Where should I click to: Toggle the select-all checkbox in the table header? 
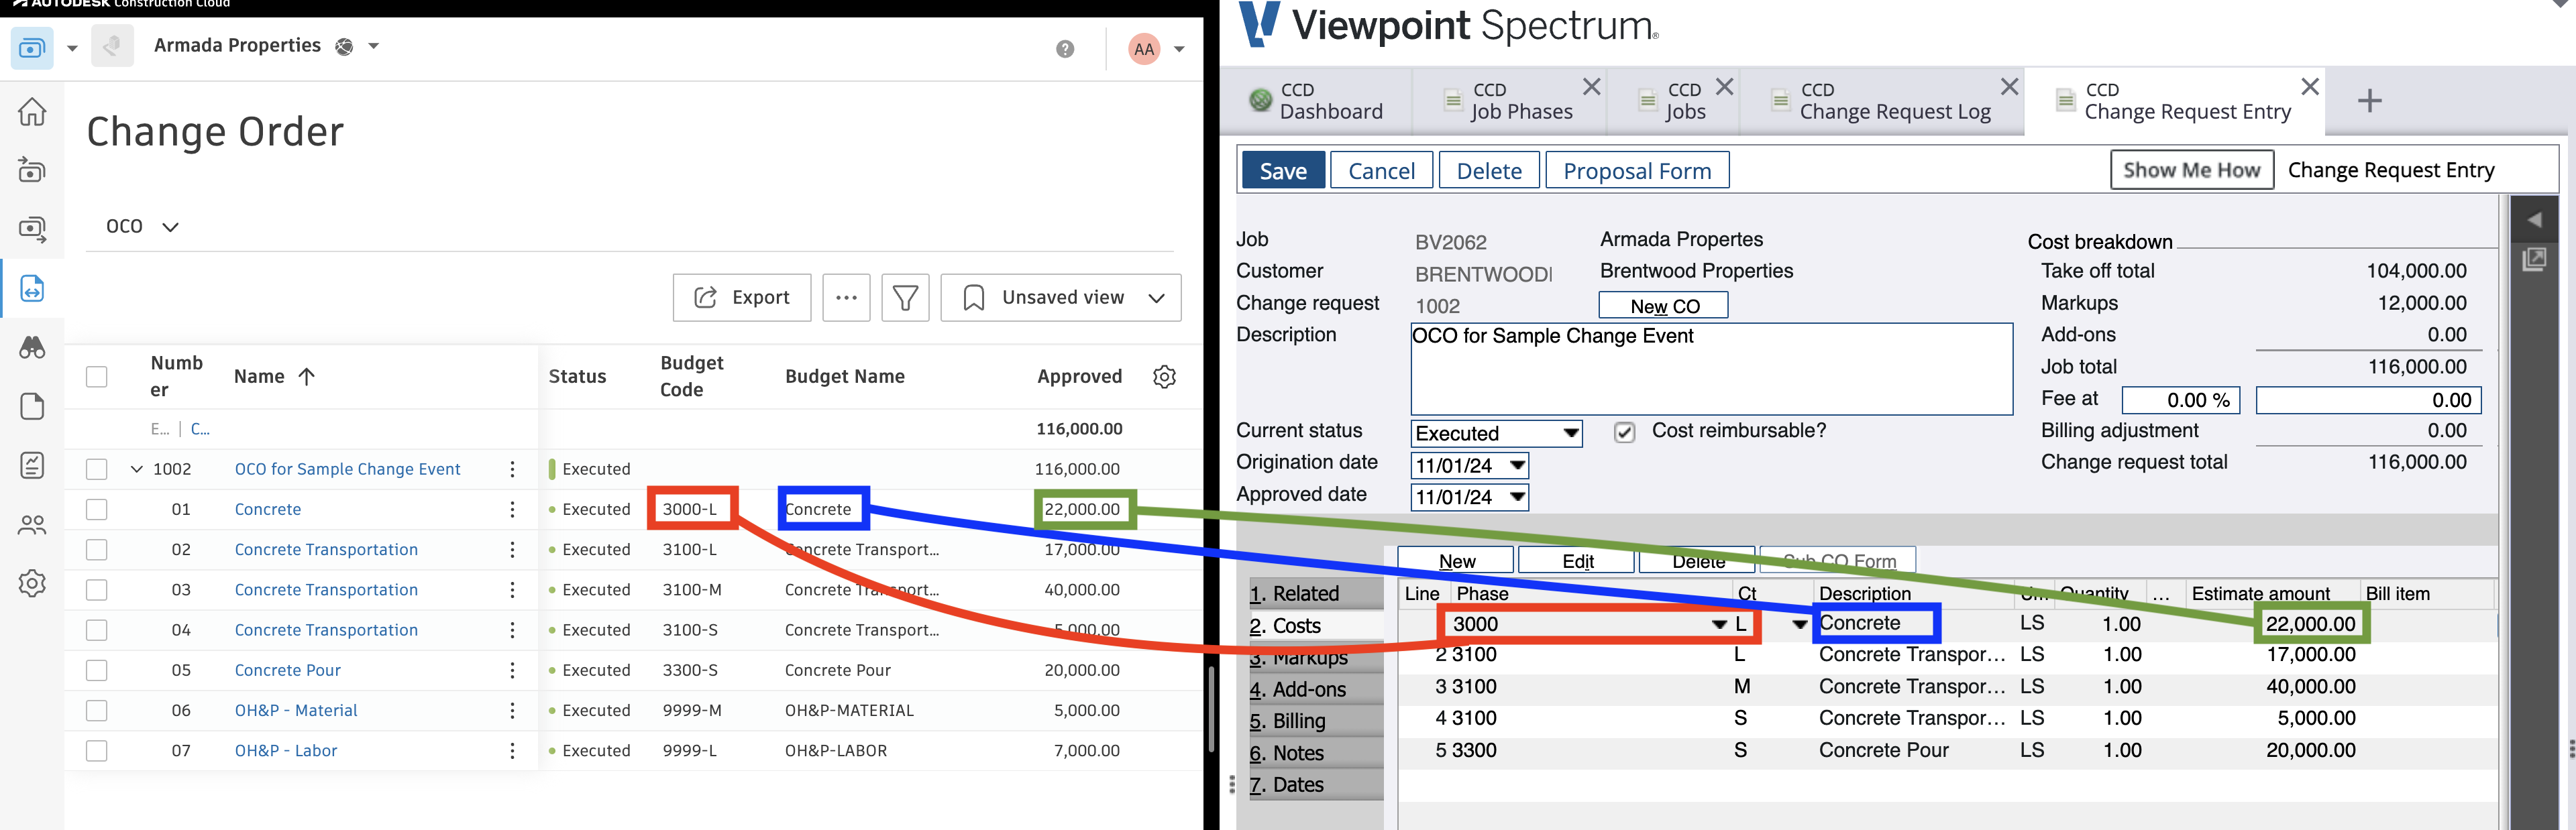(x=96, y=377)
